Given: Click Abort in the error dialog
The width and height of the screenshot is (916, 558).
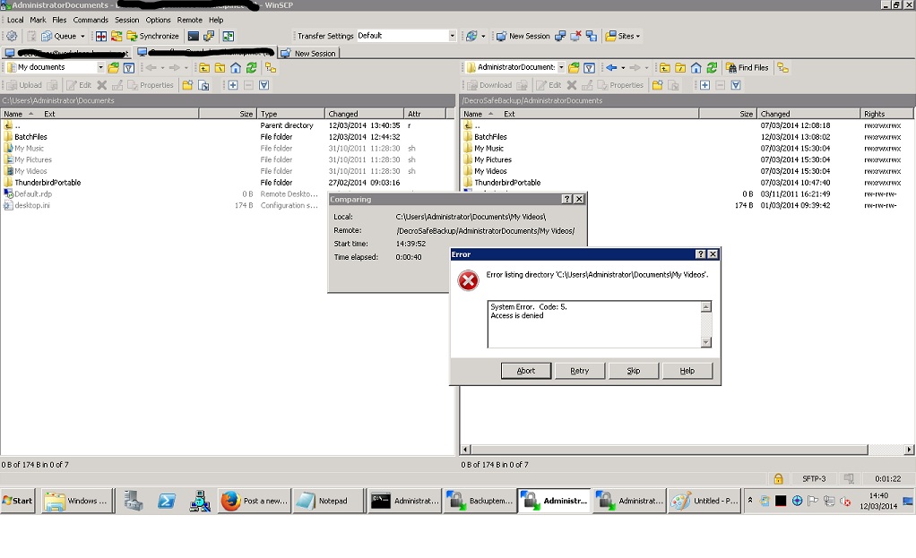Looking at the screenshot, I should click(x=524, y=370).
